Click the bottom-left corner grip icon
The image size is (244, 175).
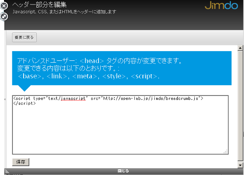click(7, 171)
